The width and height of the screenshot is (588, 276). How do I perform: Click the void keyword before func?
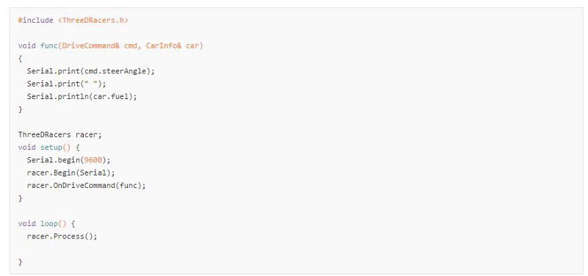point(26,46)
